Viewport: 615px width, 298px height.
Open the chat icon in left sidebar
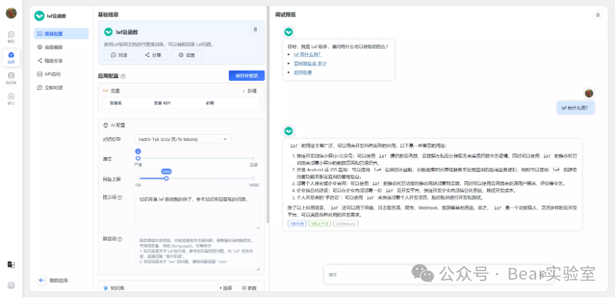[x=11, y=35]
